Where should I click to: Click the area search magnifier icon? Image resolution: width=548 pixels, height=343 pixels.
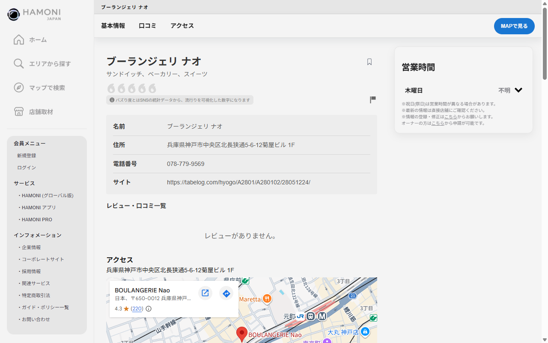point(19,64)
